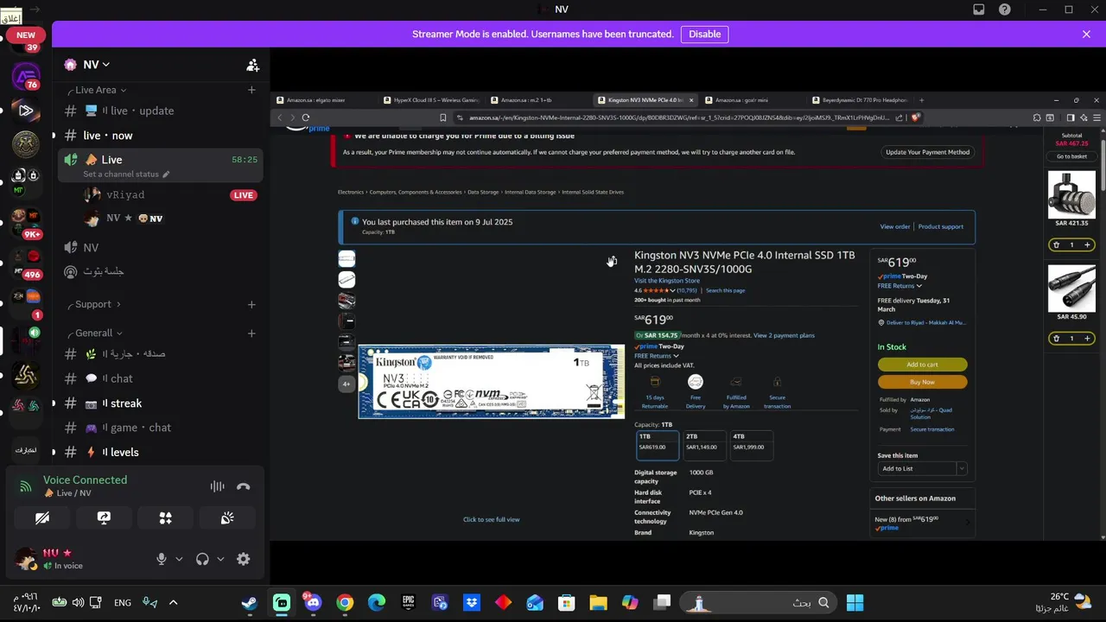Create channel in Live Area with plus
This screenshot has height=622, width=1106.
tap(251, 90)
